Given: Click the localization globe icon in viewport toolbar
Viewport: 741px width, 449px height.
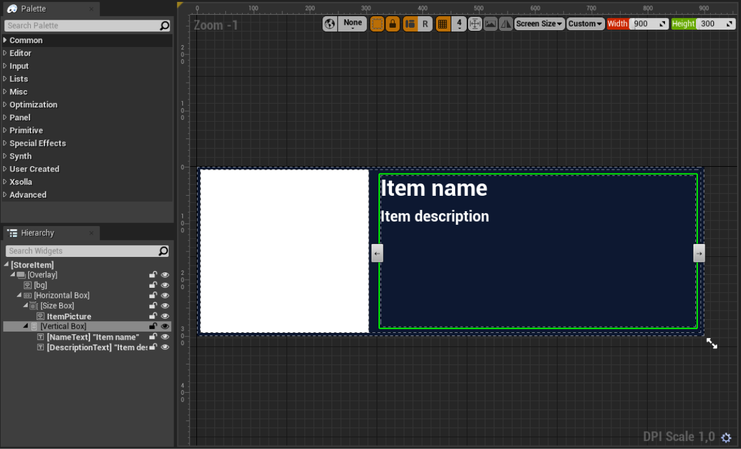Looking at the screenshot, I should click(330, 24).
